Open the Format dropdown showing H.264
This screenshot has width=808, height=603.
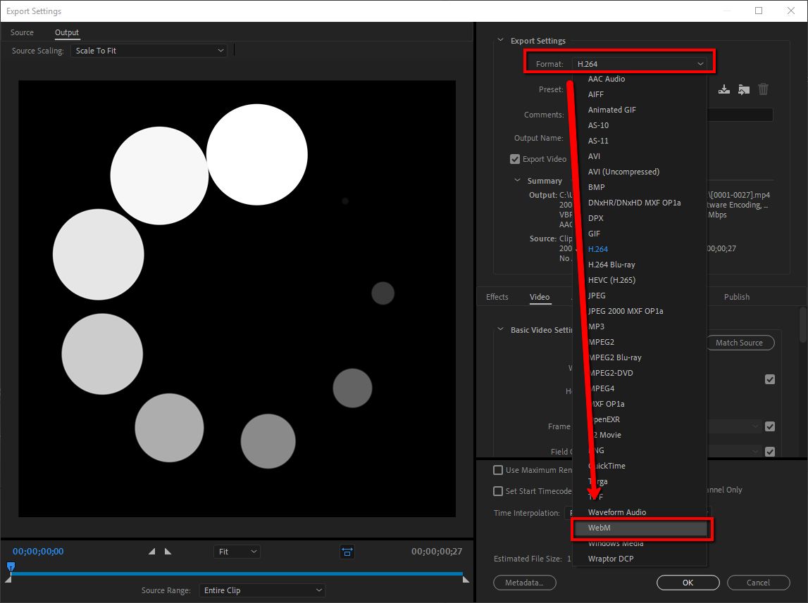pos(640,64)
